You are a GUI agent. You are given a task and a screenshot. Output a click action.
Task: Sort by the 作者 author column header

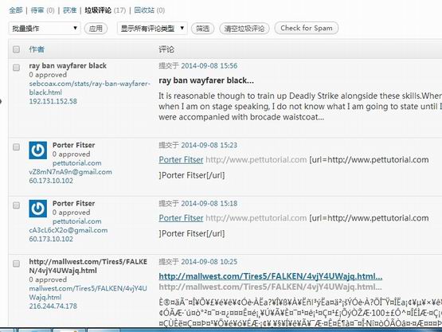click(37, 49)
